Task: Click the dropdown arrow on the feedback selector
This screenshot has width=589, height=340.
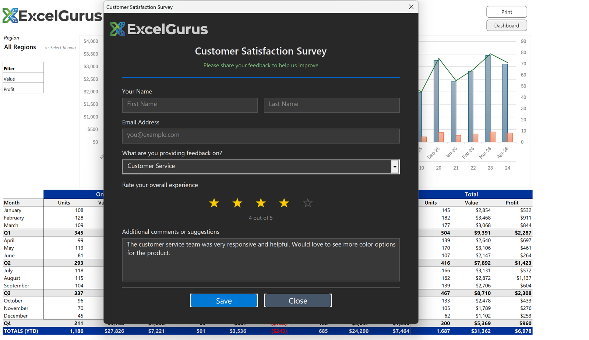Action: pos(395,167)
